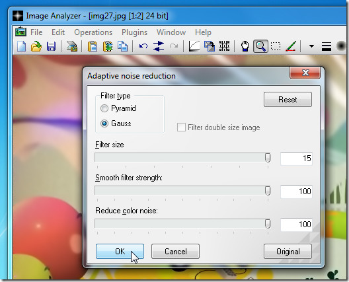Screen dimensions: 349x282
Task: Click the Smooth filter strength slider handle
Action: [x=268, y=191]
